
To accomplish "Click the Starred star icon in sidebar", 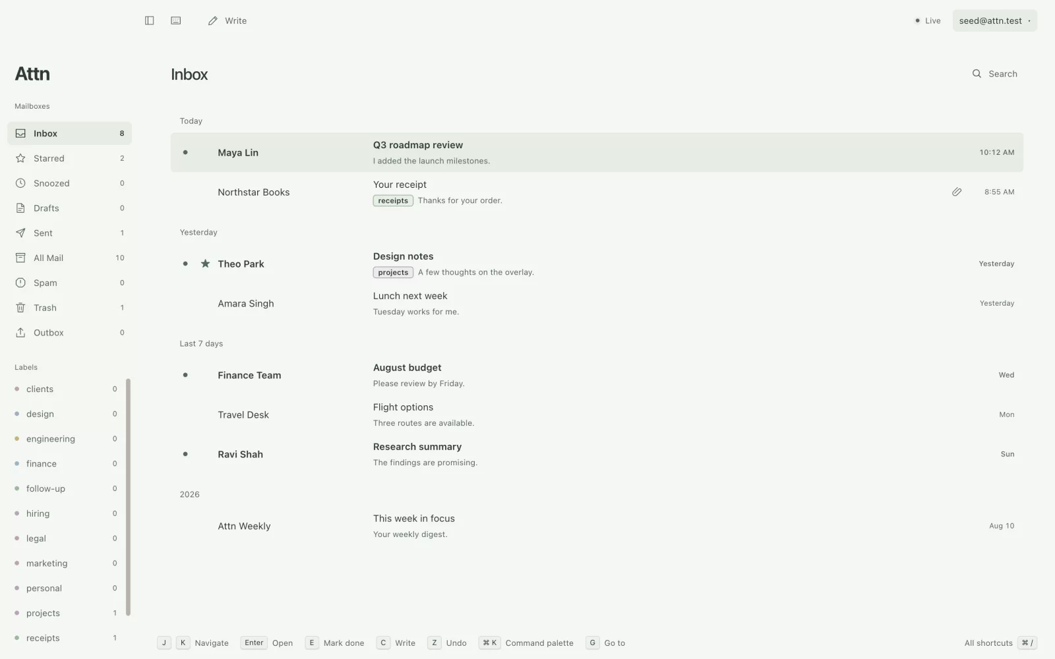I will pos(20,158).
